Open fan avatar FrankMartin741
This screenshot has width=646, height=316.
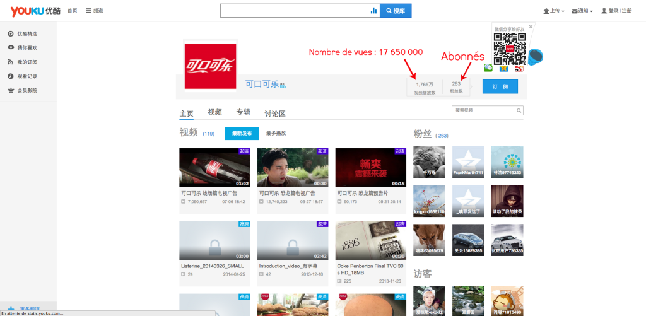(468, 162)
